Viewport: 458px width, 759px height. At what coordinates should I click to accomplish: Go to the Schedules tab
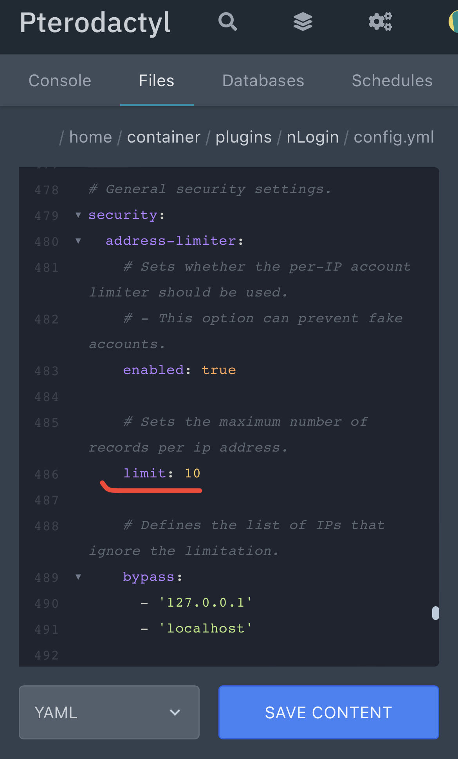(392, 81)
